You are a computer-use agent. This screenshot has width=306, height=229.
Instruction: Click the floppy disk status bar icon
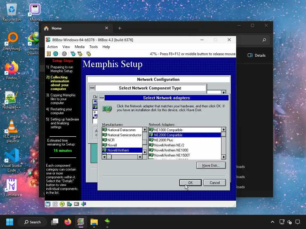[x=48, y=204]
